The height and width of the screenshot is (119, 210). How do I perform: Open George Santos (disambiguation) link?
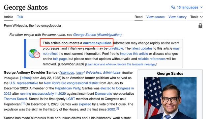point(97,35)
